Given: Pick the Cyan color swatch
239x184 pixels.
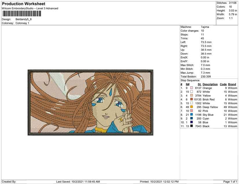Looking at the screenshot, I should (x=191, y=118).
